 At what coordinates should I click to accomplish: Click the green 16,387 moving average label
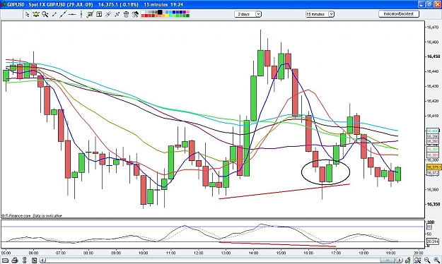click(433, 149)
